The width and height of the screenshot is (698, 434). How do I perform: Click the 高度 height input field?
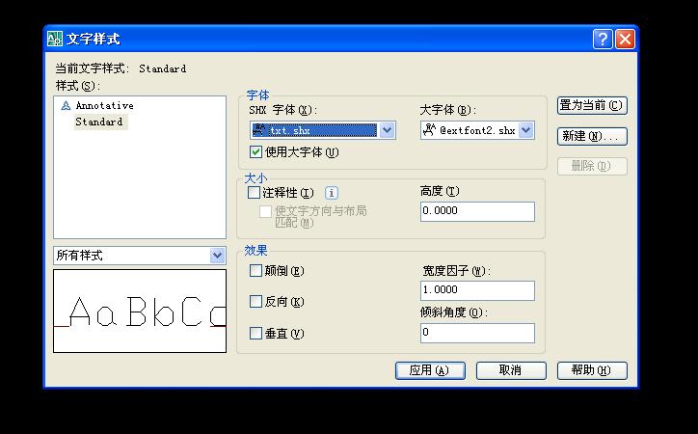(477, 211)
